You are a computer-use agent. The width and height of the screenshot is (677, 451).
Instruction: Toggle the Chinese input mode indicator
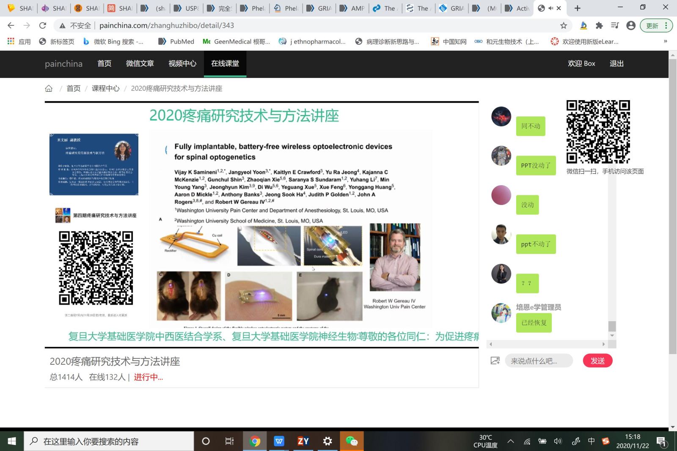591,441
